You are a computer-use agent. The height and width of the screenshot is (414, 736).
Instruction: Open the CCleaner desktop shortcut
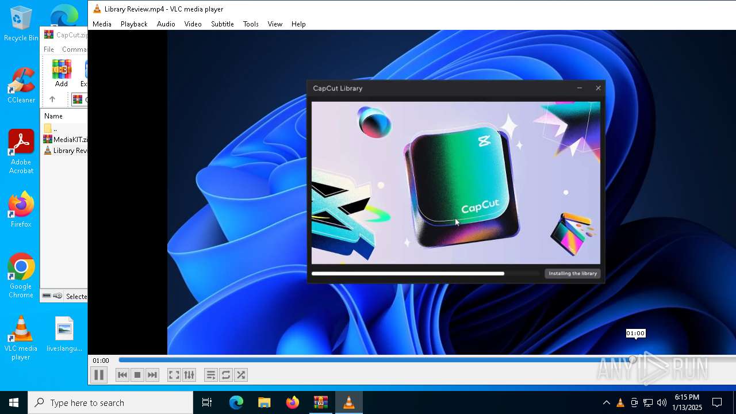tap(21, 86)
